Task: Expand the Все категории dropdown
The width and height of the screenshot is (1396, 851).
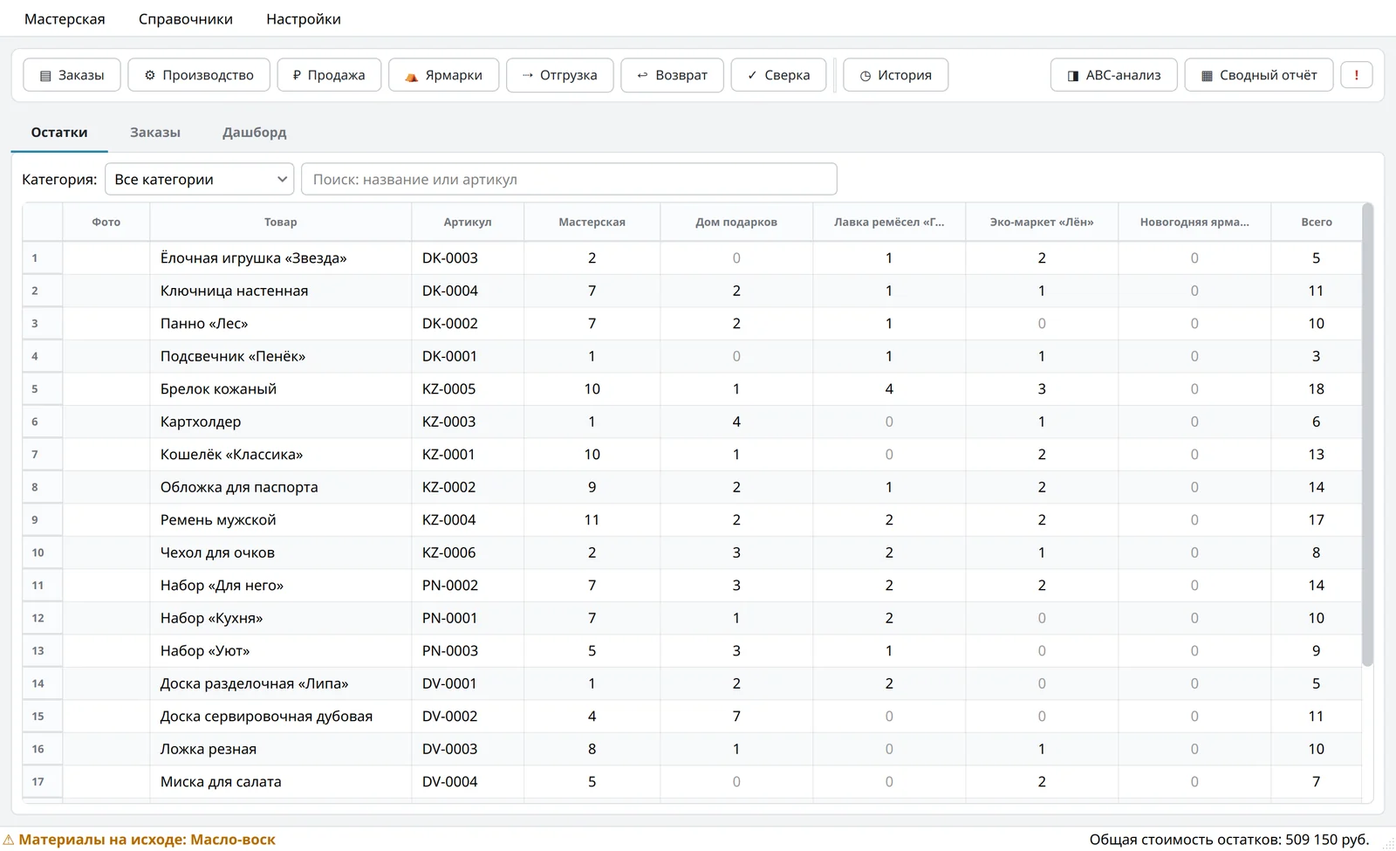Action: (x=200, y=179)
